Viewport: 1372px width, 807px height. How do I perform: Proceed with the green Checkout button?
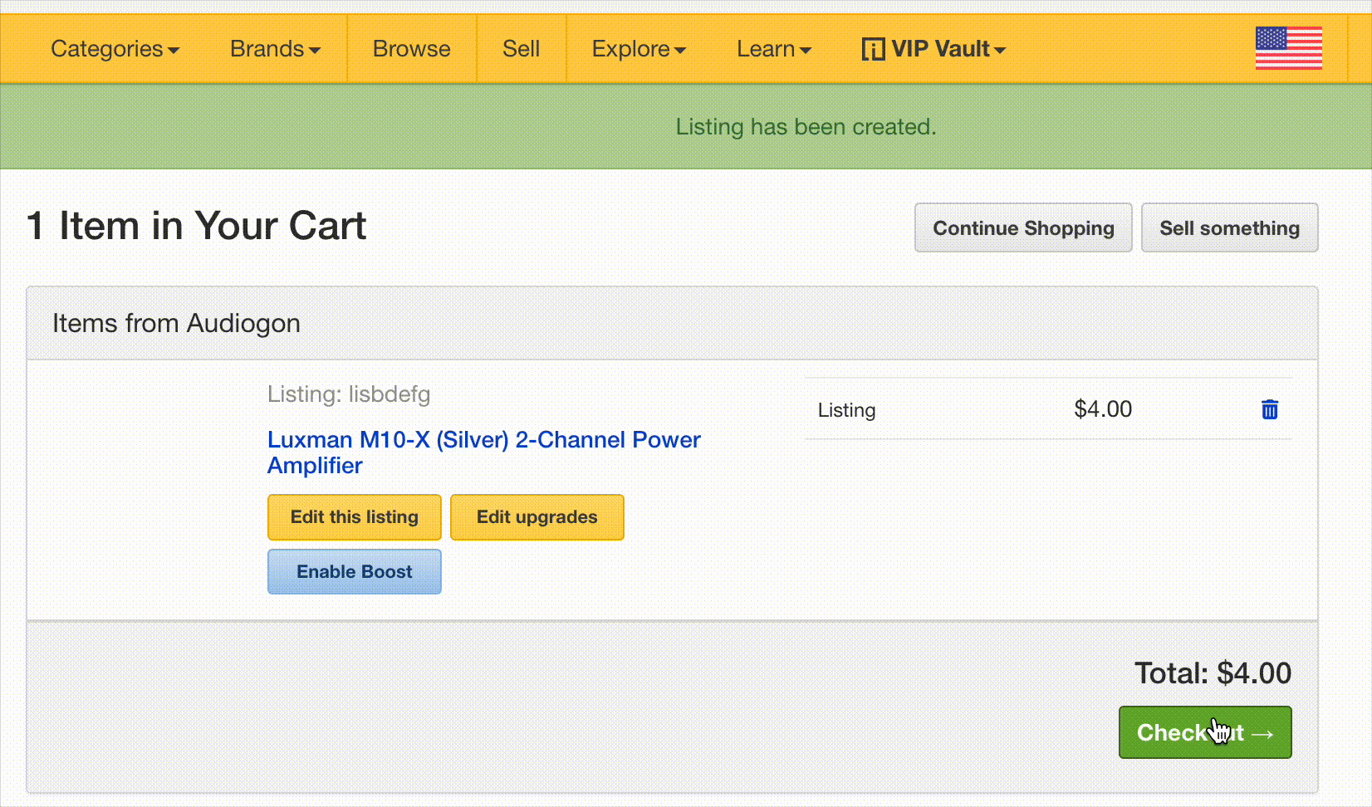(1205, 732)
